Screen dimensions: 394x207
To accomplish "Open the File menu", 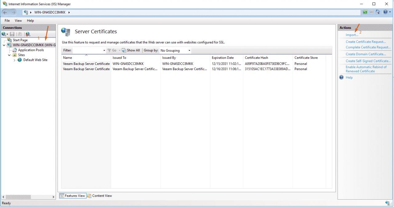I will (x=7, y=21).
